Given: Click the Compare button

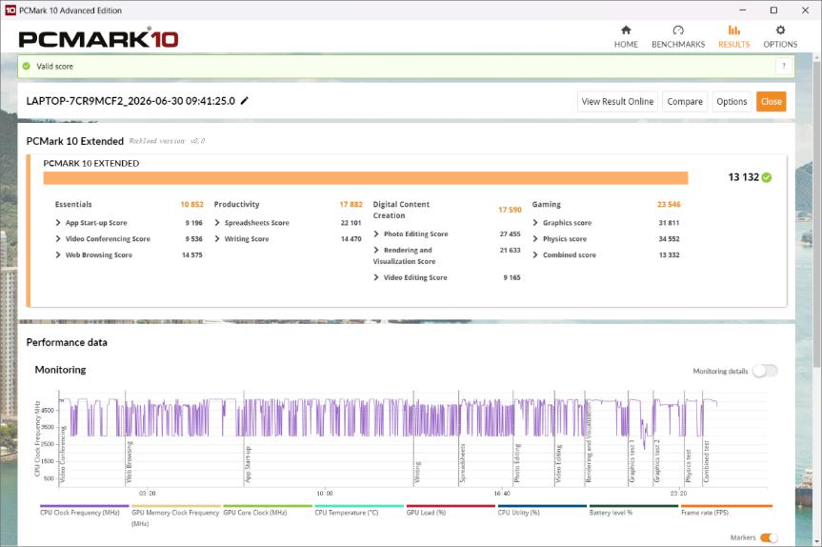Looking at the screenshot, I should [685, 101].
